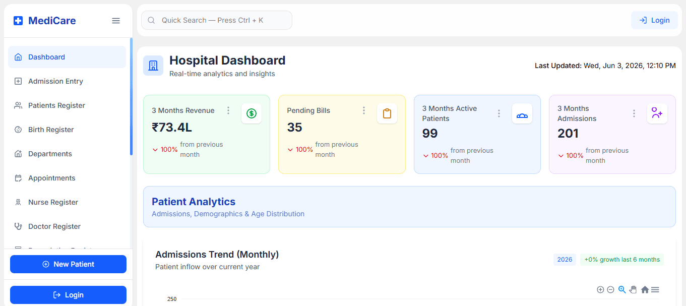Select the magnifier selection zoom tool
The image size is (686, 306).
tap(622, 290)
